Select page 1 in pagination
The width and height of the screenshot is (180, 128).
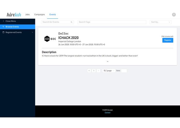pos(94,70)
